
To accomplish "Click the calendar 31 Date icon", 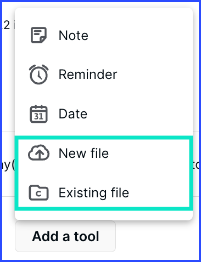I will tap(38, 114).
